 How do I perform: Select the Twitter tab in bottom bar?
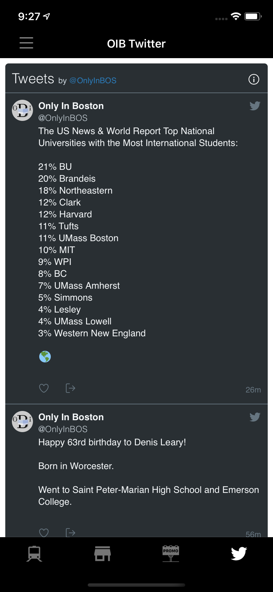[239, 554]
